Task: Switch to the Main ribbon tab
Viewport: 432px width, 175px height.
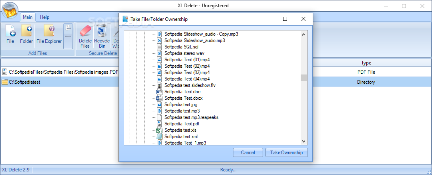Action: coord(28,17)
